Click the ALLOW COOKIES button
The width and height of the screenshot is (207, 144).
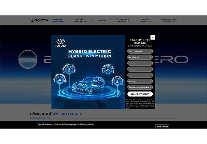point(162,126)
